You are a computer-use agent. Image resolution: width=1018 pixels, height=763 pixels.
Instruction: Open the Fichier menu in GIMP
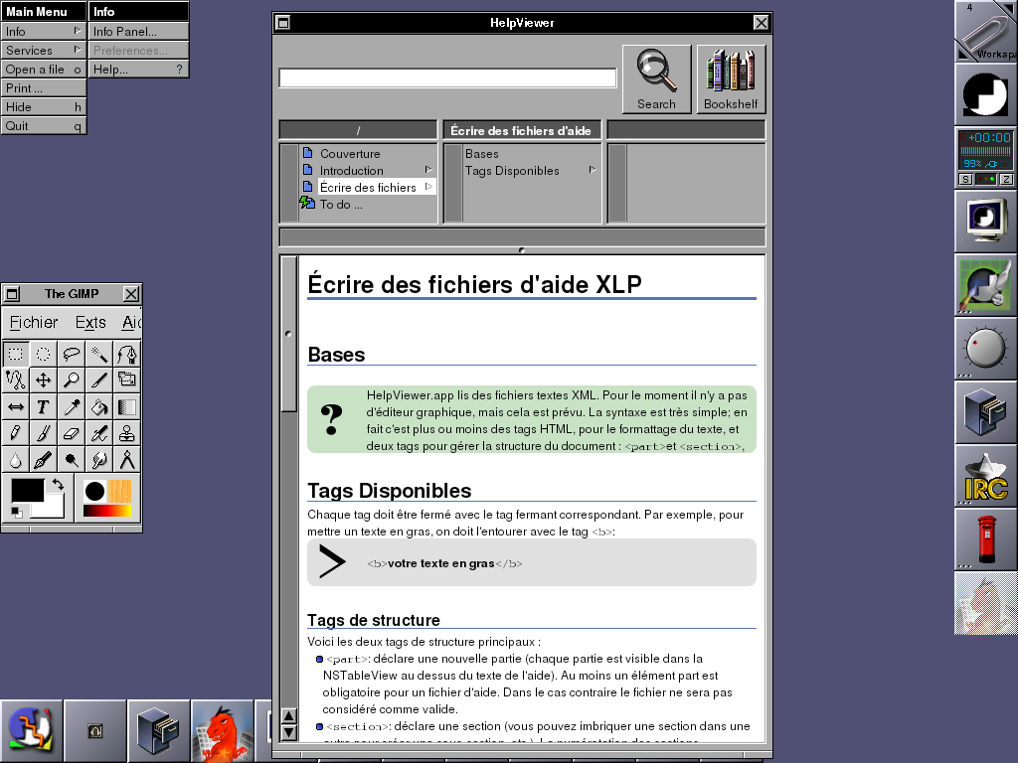pos(34,322)
